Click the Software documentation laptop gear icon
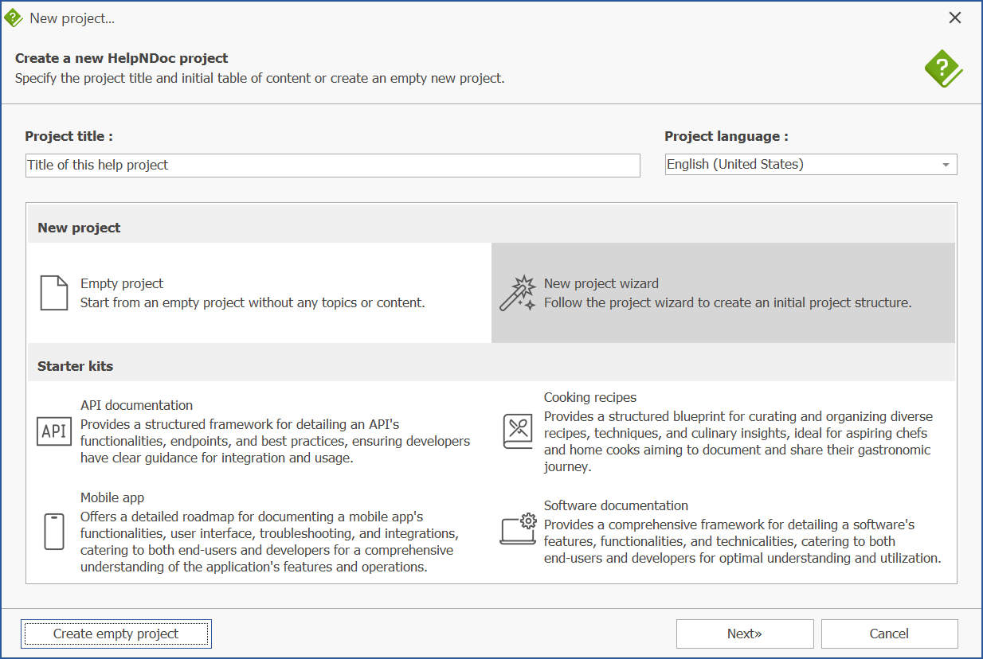This screenshot has width=983, height=659. pyautogui.click(x=518, y=529)
